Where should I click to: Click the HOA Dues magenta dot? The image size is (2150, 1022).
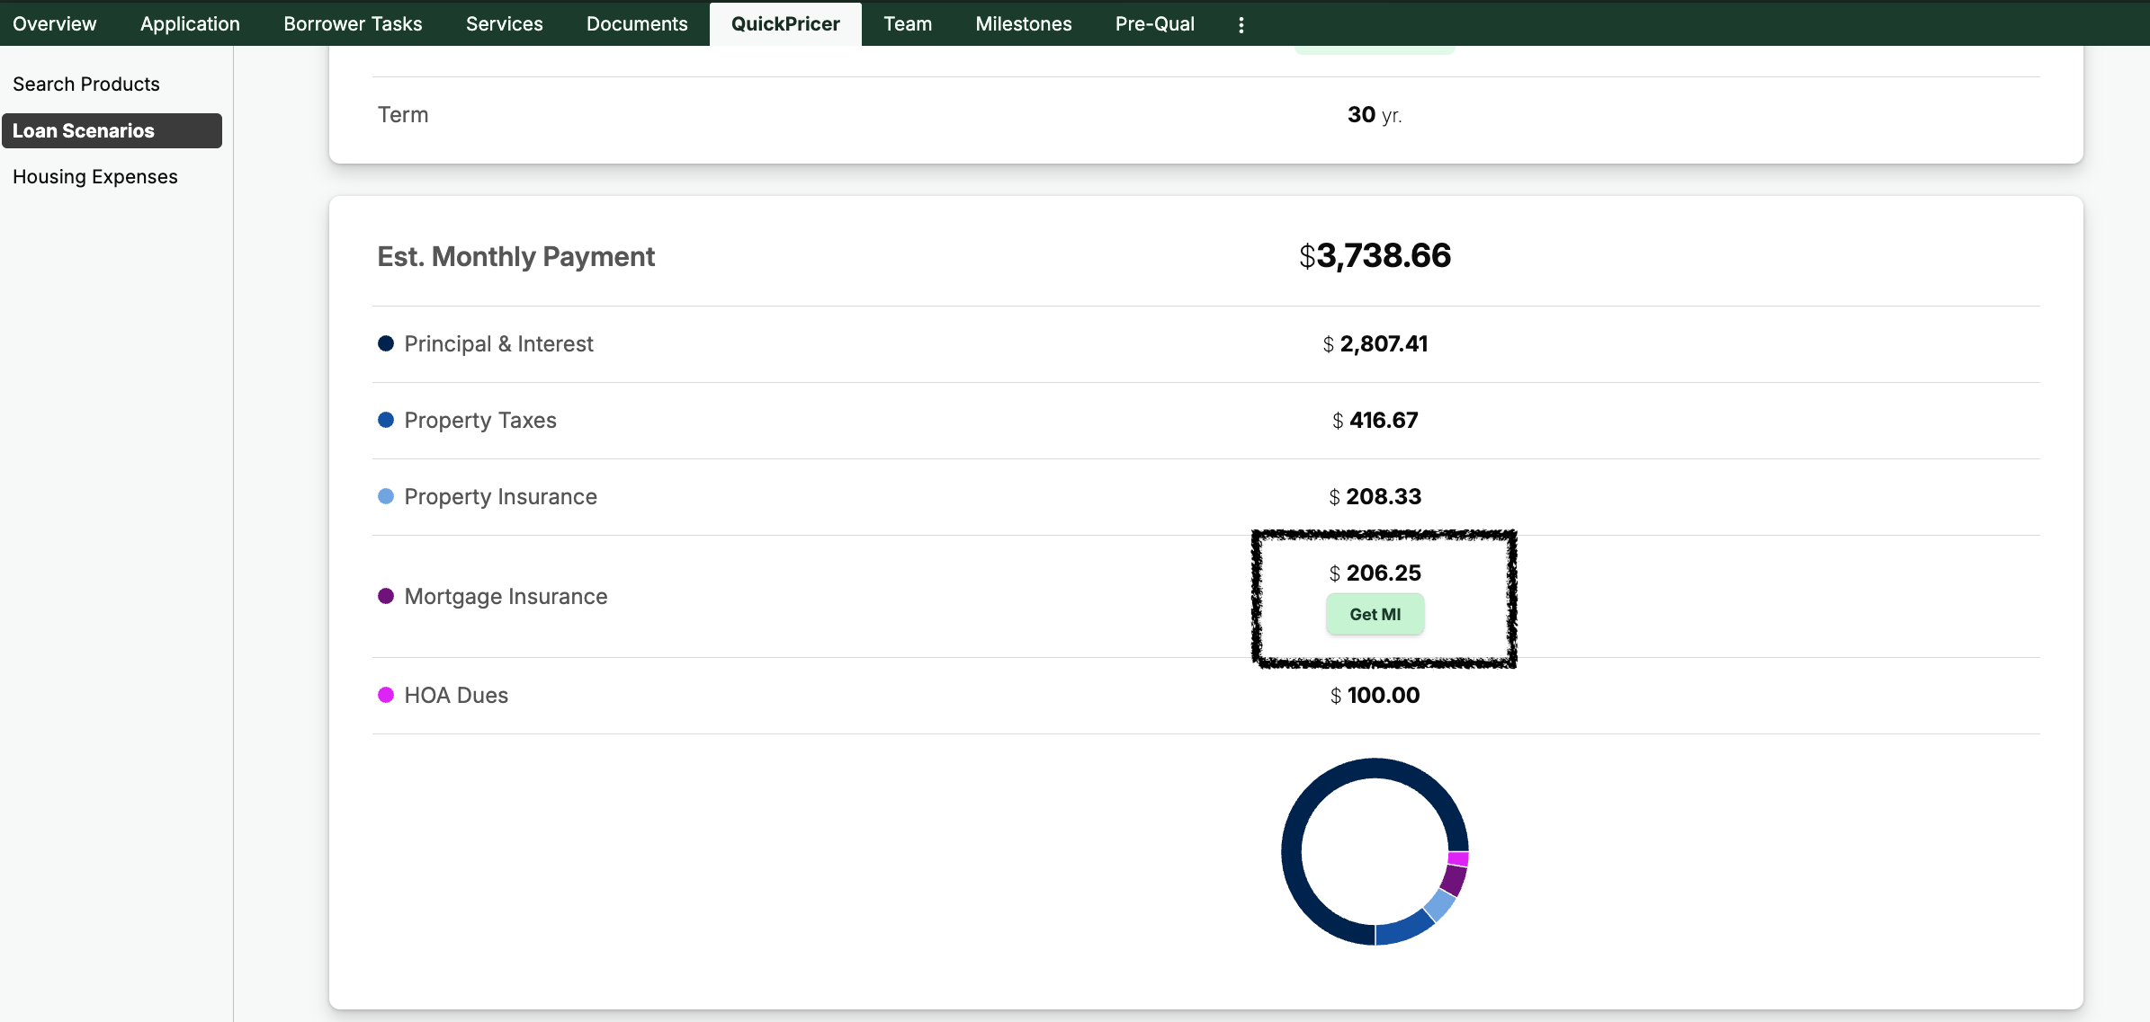pyautogui.click(x=386, y=695)
